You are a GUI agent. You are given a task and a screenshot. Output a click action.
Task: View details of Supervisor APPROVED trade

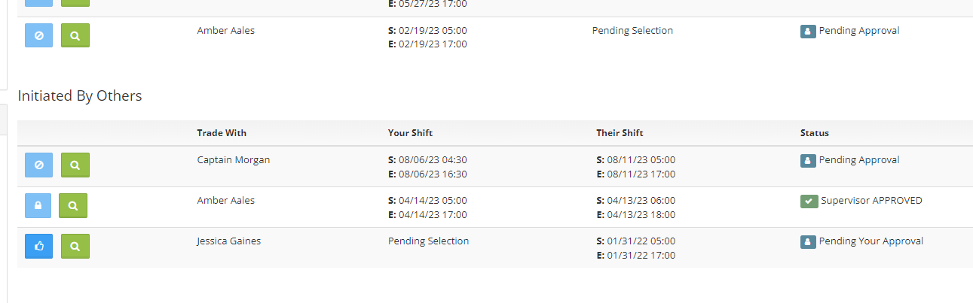click(72, 205)
